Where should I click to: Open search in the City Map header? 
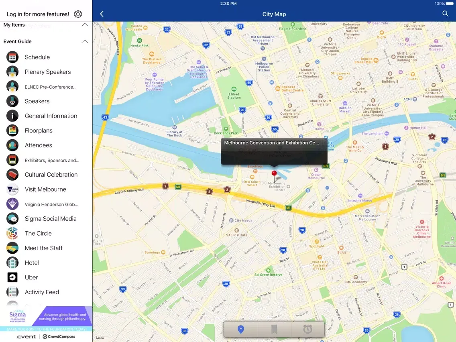445,14
